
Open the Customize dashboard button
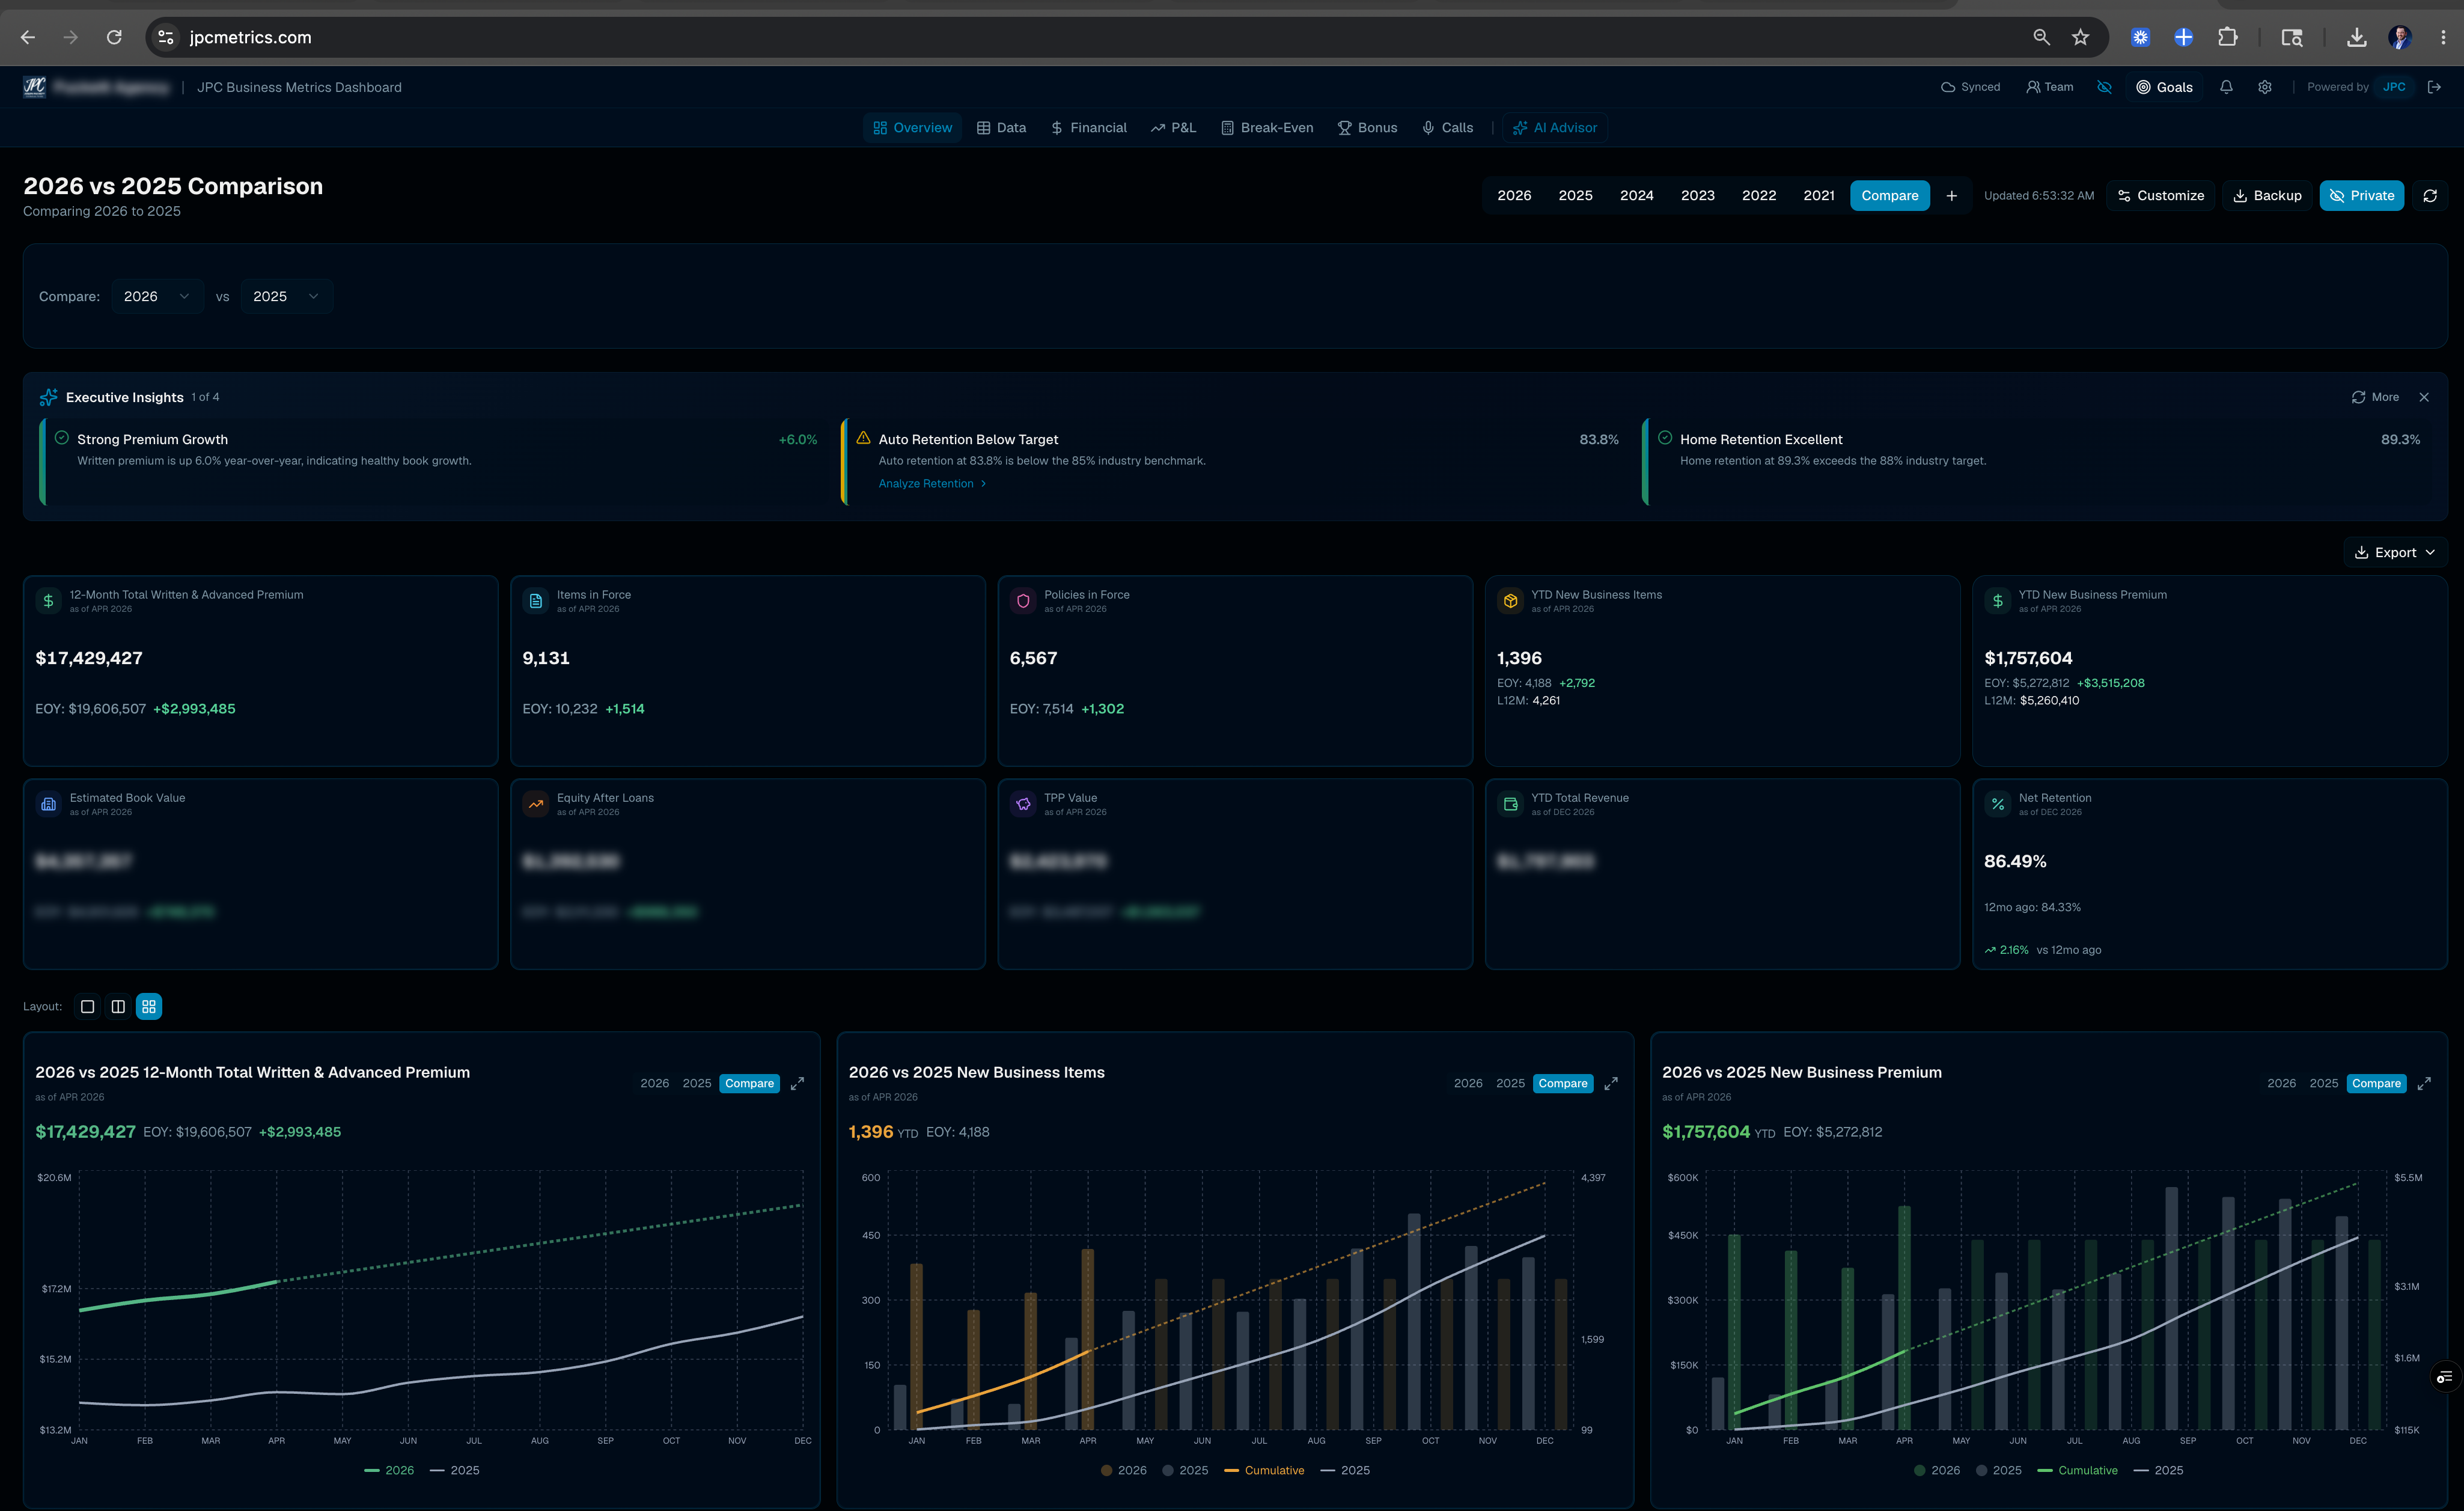point(2160,196)
